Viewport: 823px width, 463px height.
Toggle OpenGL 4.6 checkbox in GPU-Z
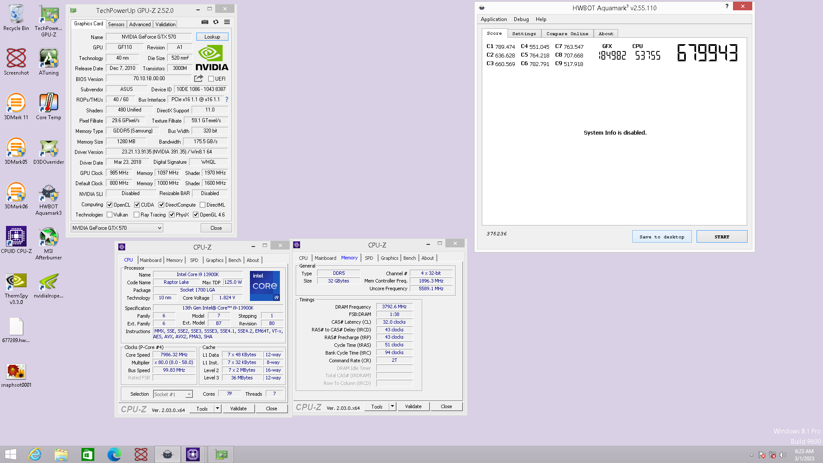pos(195,215)
